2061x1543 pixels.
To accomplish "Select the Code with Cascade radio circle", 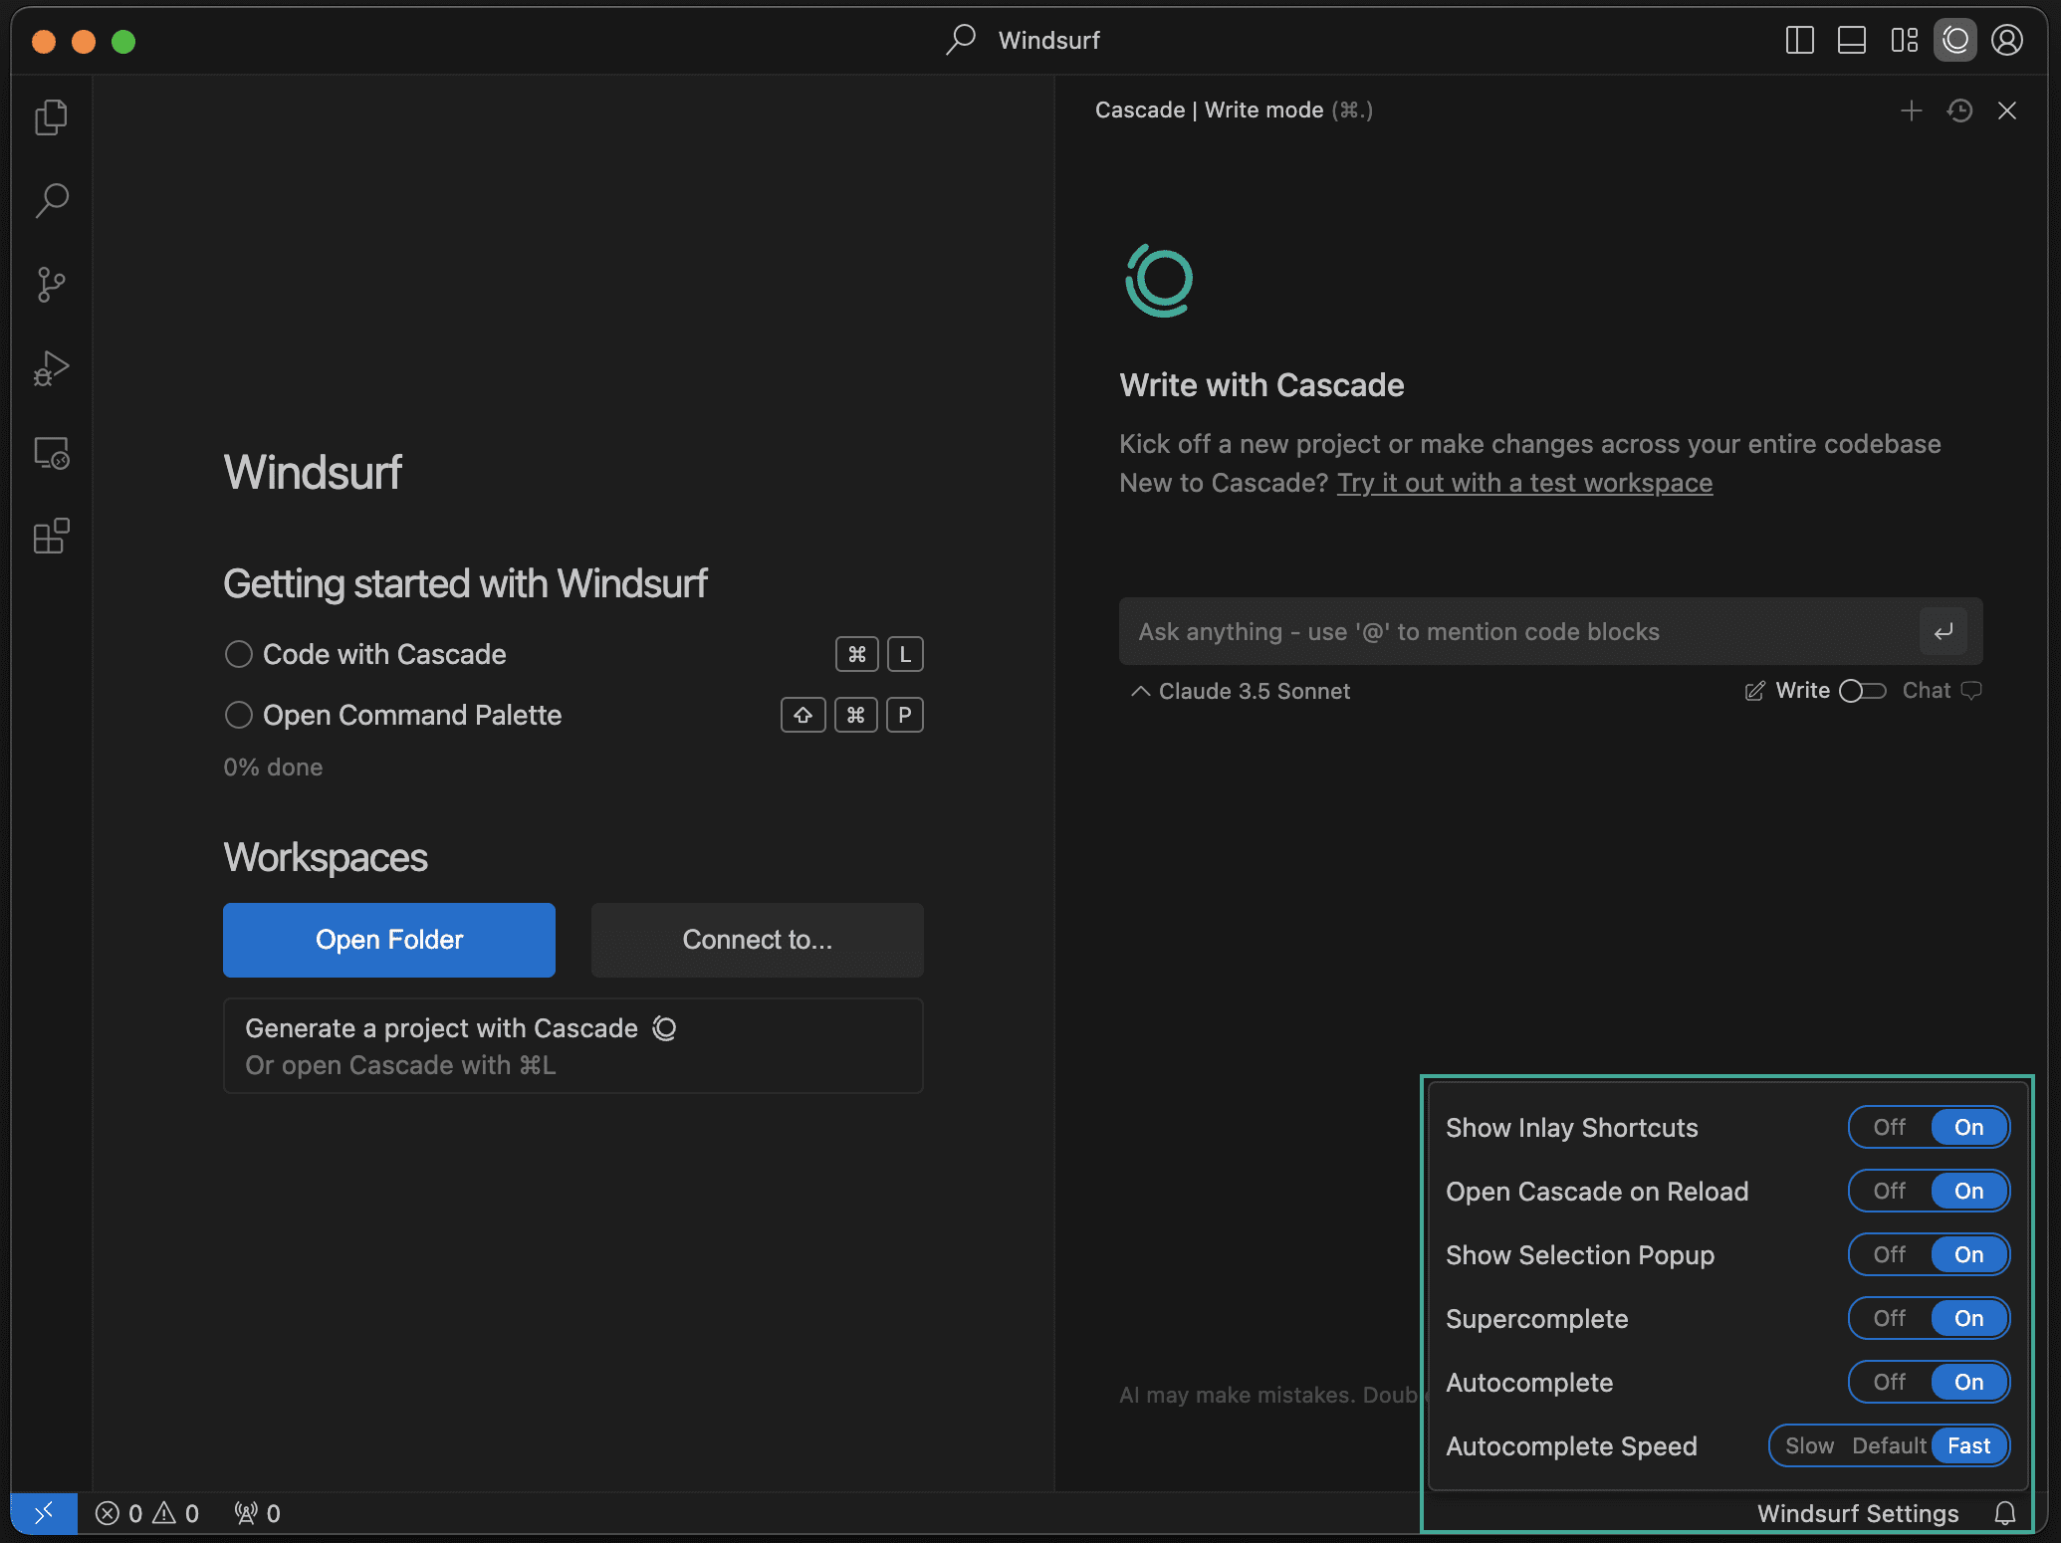I will pyautogui.click(x=238, y=654).
